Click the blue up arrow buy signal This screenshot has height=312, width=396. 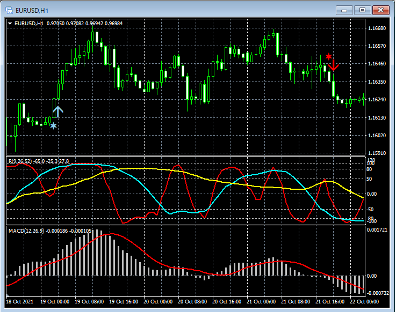point(58,112)
